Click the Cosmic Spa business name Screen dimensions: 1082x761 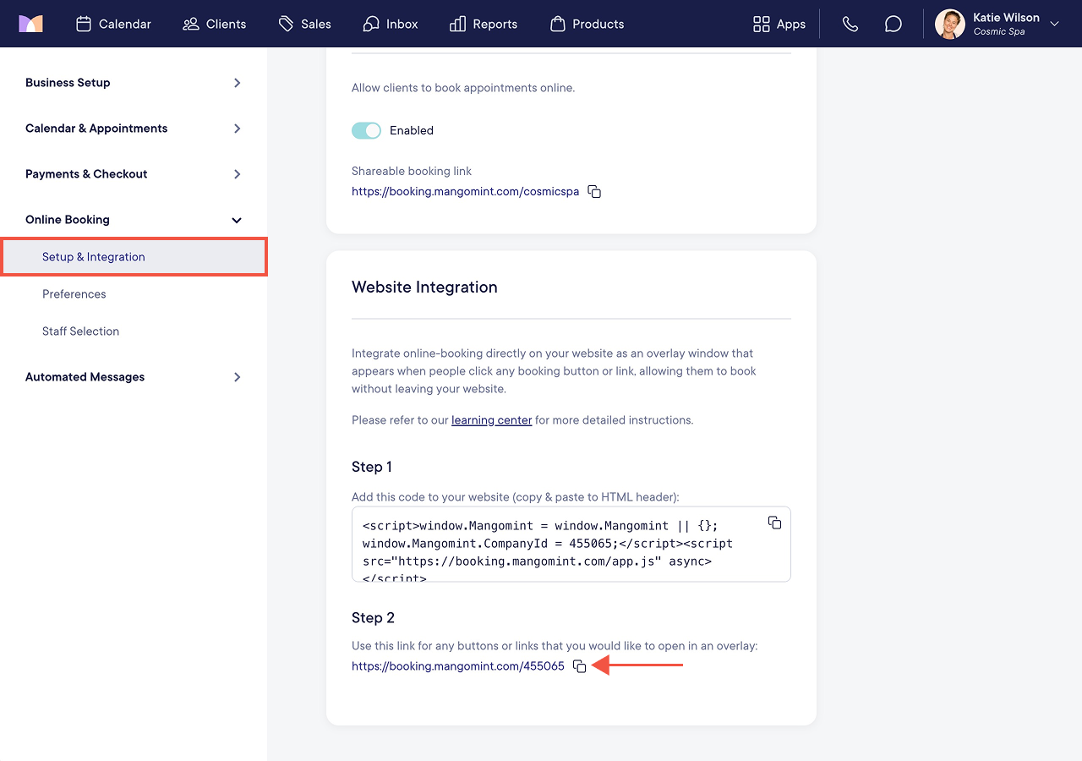(999, 32)
